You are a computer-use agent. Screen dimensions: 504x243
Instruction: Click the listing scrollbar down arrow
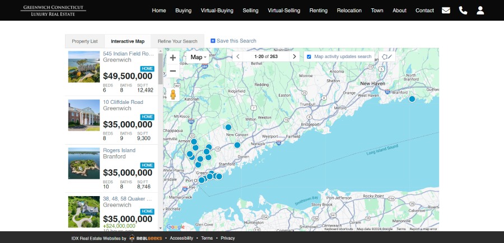(160, 228)
